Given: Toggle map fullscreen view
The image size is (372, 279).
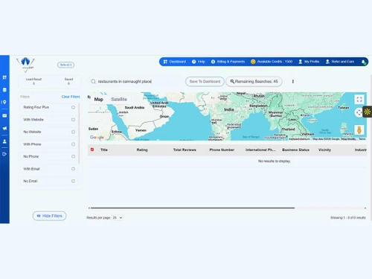Looking at the screenshot, I should (x=359, y=100).
